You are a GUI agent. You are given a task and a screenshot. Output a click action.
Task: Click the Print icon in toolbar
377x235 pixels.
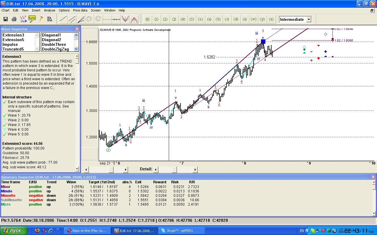pyautogui.click(x=14, y=19)
